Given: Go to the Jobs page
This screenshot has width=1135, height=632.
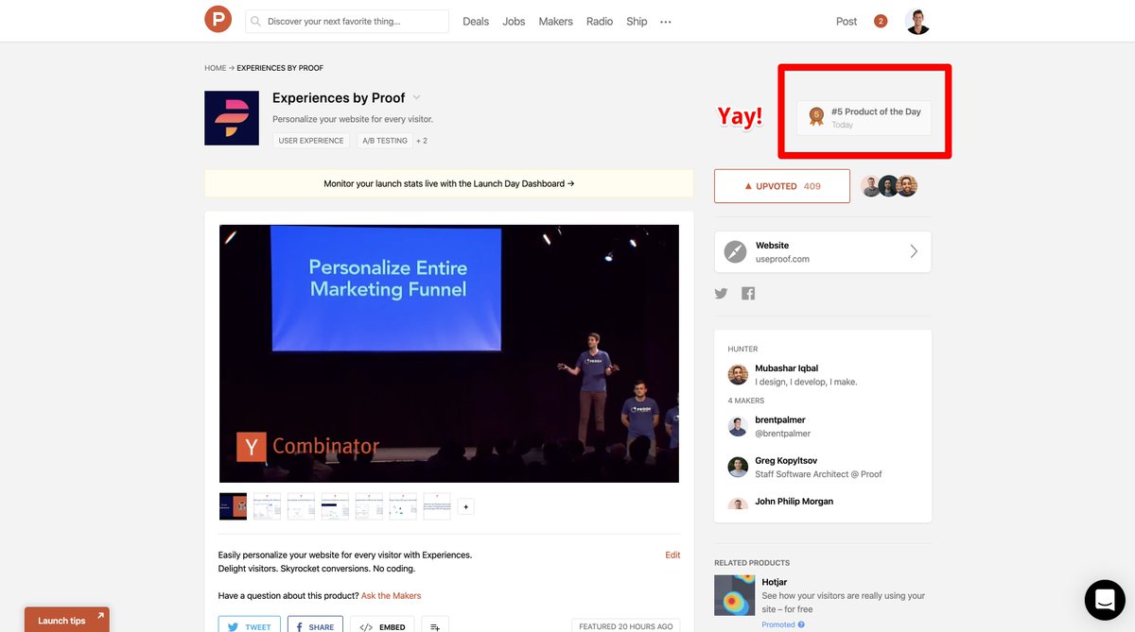Looking at the screenshot, I should [514, 21].
